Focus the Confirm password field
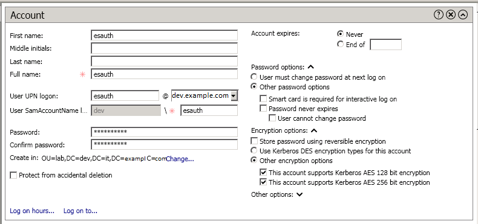The image size is (478, 224). click(165, 144)
